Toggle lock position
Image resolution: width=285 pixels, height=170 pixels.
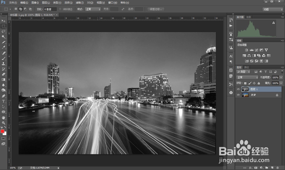coord(254,83)
